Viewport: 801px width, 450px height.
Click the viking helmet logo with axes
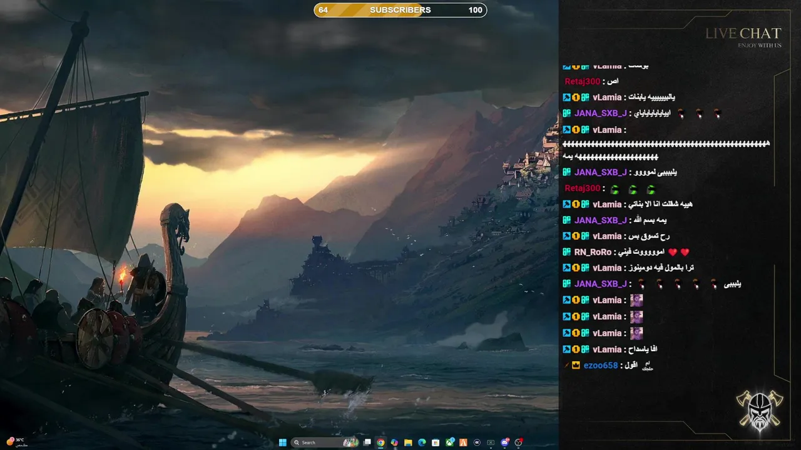(x=760, y=409)
